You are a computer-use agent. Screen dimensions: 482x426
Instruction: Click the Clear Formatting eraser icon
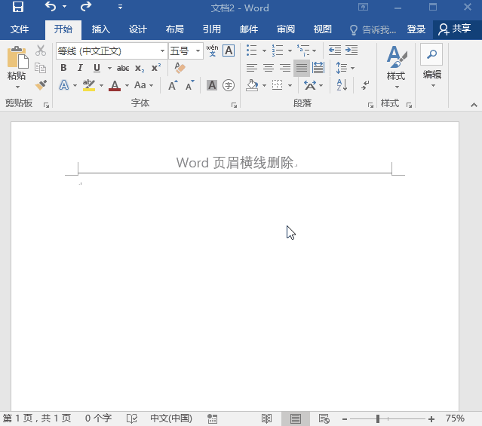(180, 68)
